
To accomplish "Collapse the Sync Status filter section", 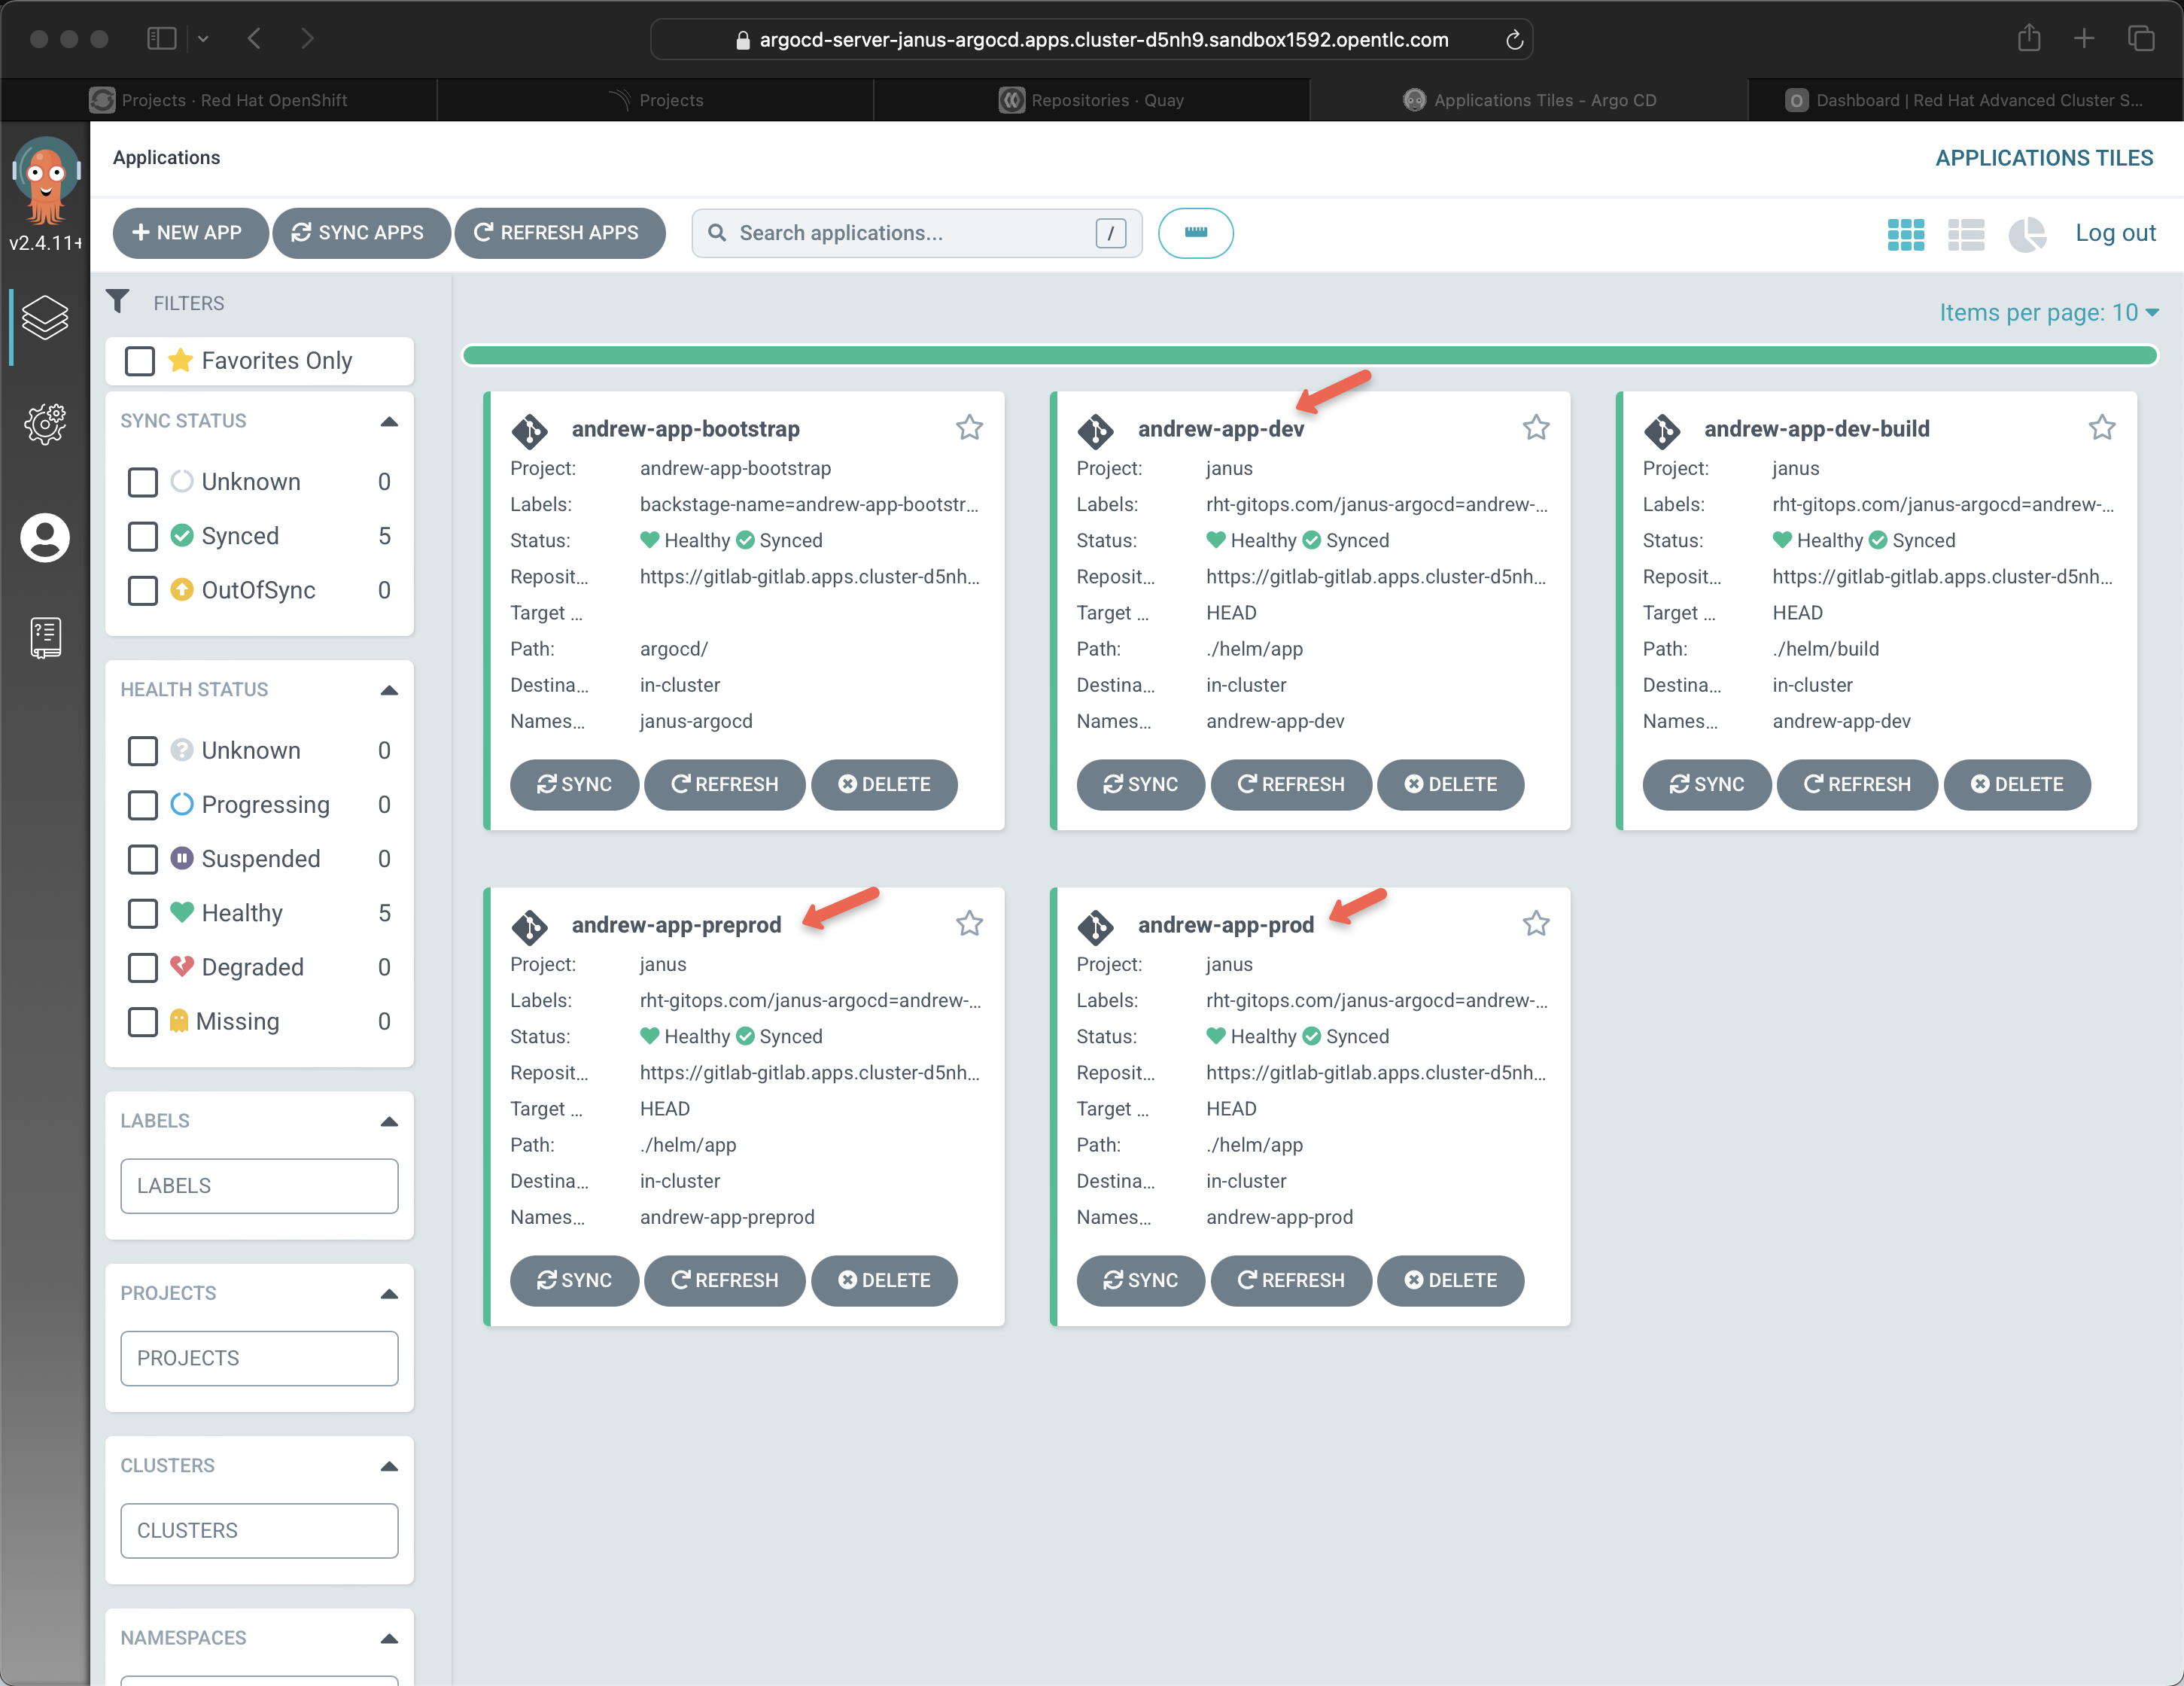I will click(389, 421).
